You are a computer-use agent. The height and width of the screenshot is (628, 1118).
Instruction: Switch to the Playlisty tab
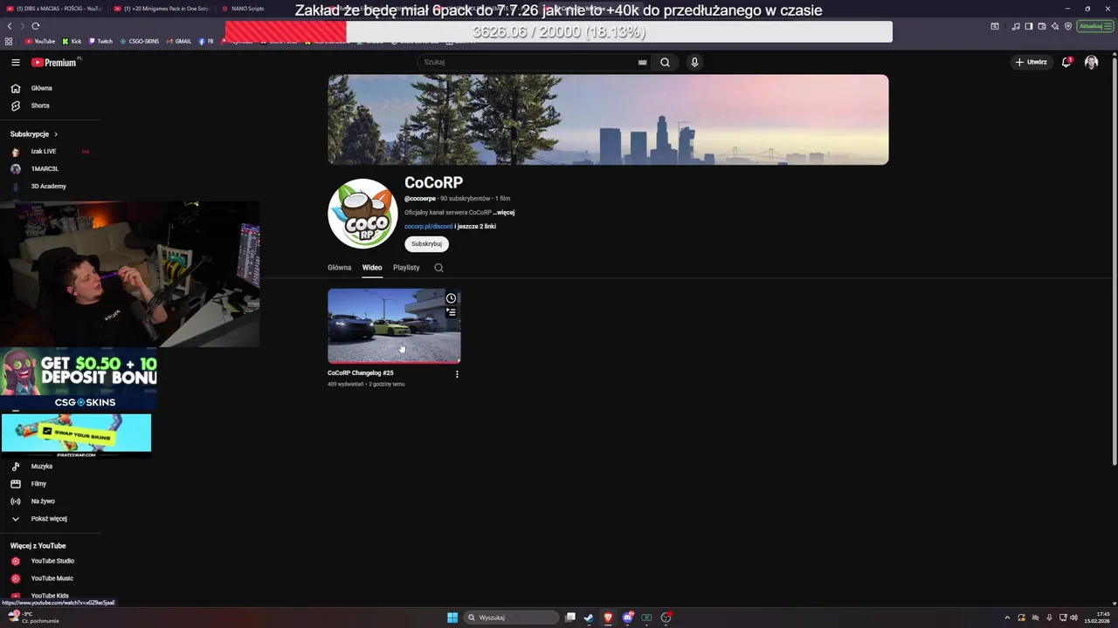(x=406, y=268)
